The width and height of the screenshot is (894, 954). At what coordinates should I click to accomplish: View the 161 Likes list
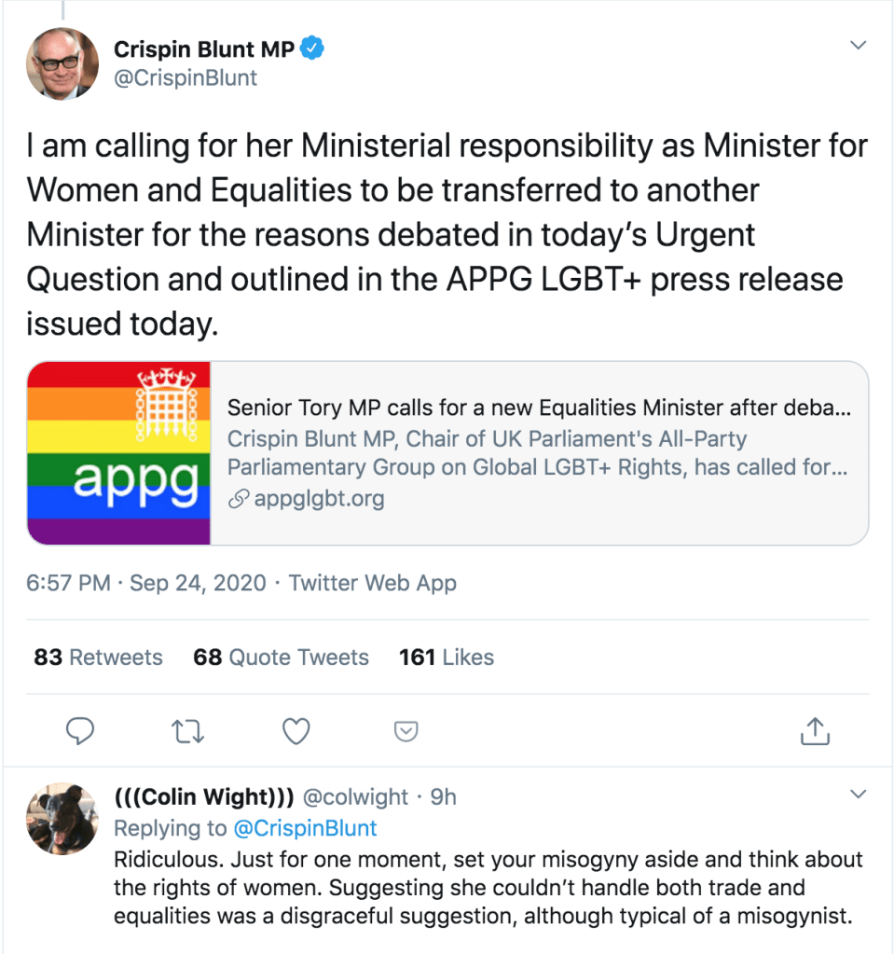coord(446,657)
